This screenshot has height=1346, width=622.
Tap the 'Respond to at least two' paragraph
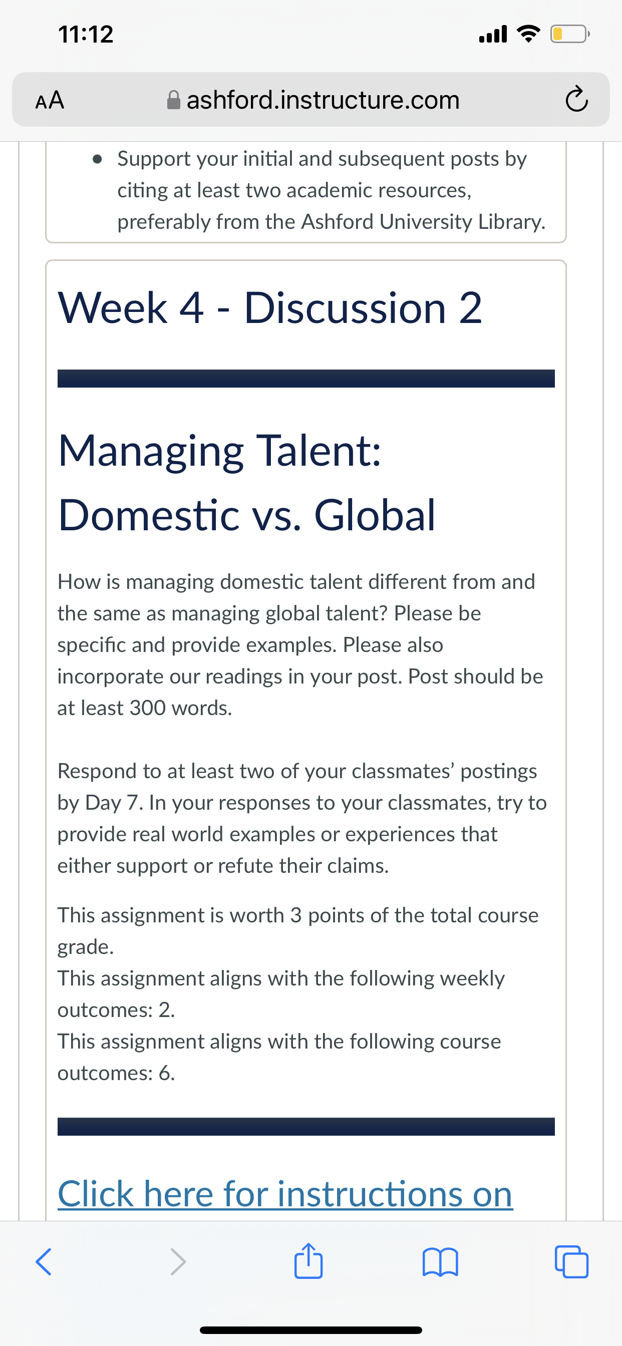click(x=302, y=818)
